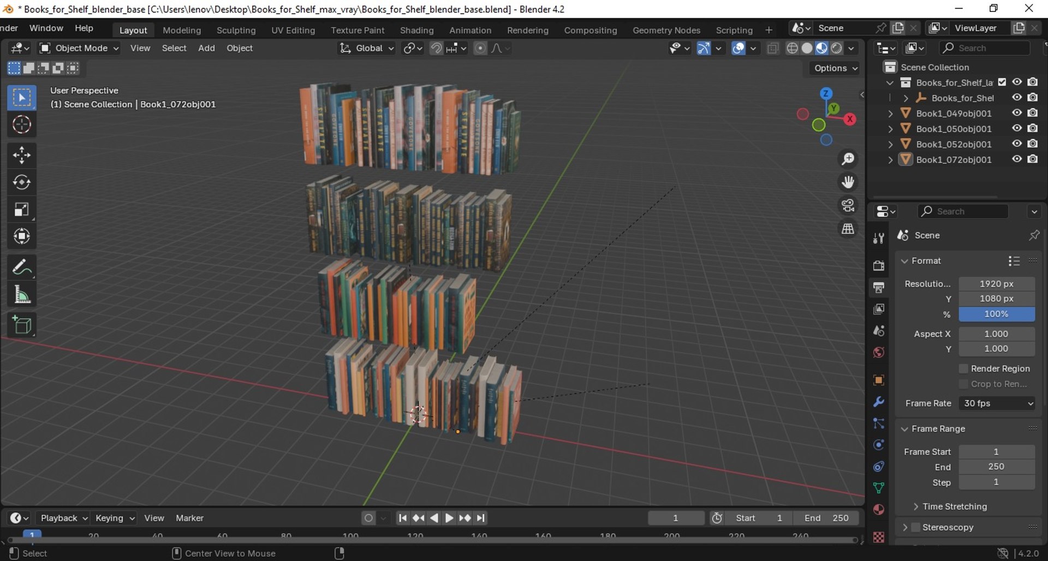Screen dimensions: 1048x561
Task: Switch to Sculpting workspace tab
Action: (x=236, y=30)
